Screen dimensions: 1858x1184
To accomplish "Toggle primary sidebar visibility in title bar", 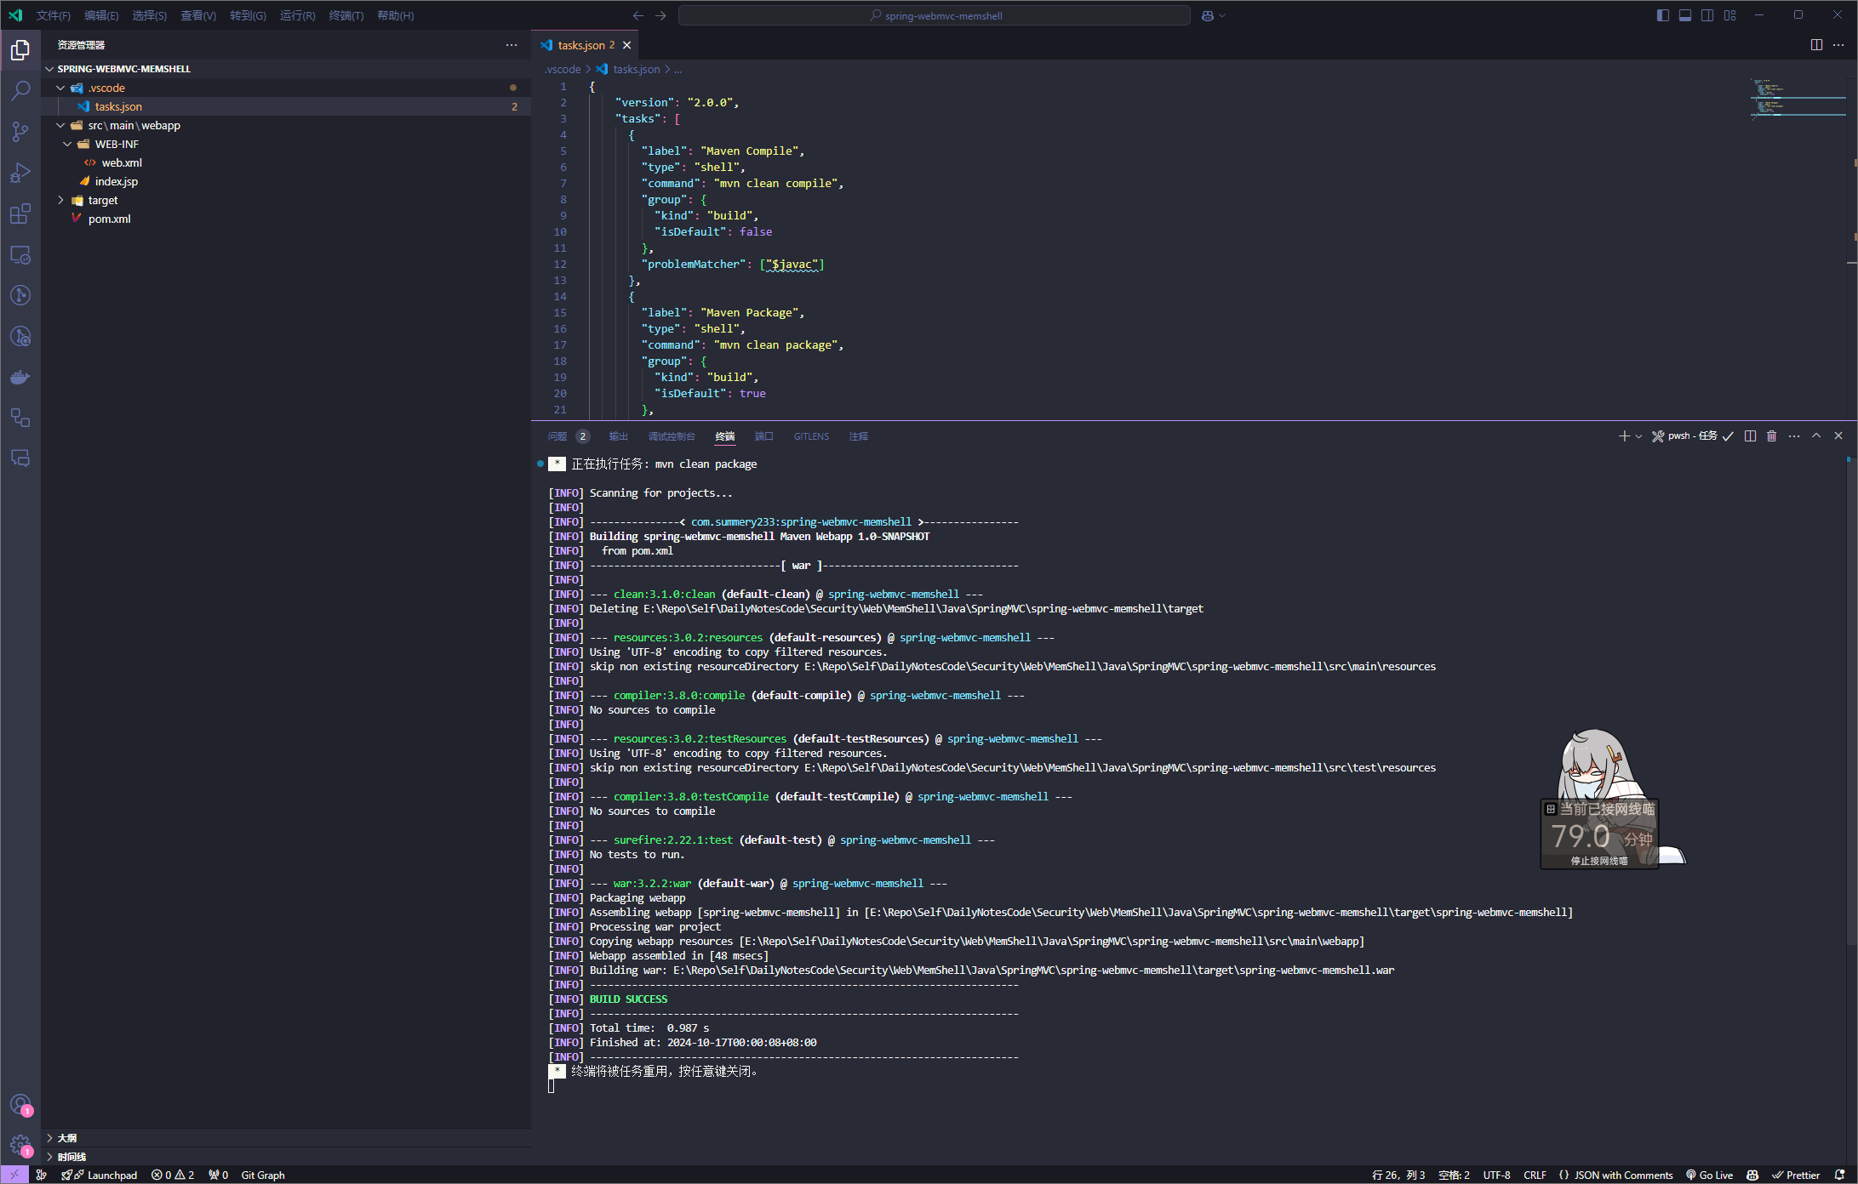I will point(1662,15).
